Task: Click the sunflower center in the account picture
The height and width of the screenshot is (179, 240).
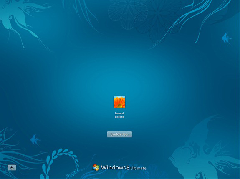Action: [x=119, y=106]
